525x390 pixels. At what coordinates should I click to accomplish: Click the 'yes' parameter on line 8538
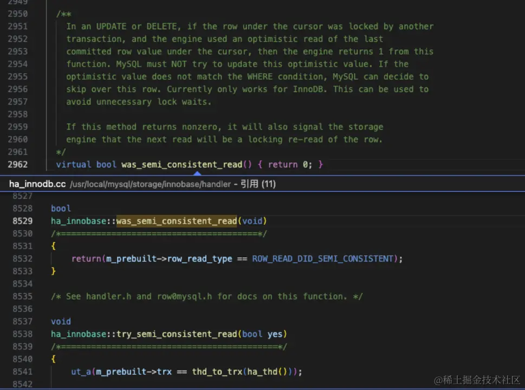tap(275, 334)
